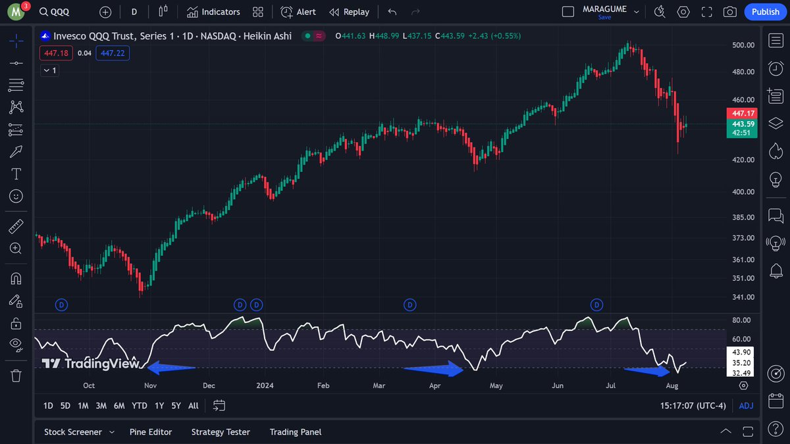This screenshot has width=790, height=444.
Task: Open indicator templates grid
Action: 258,12
